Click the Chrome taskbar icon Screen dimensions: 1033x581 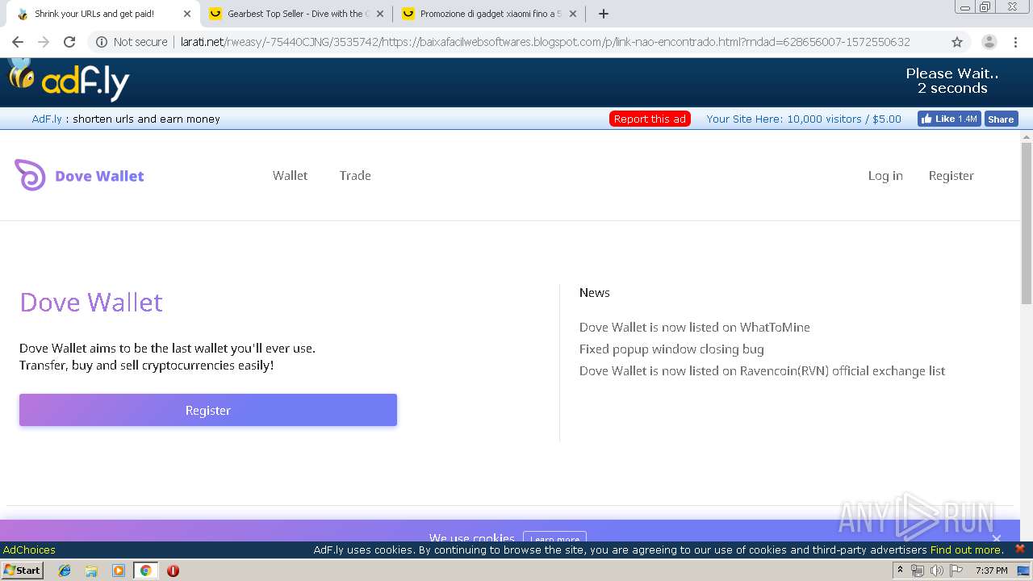[145, 571]
